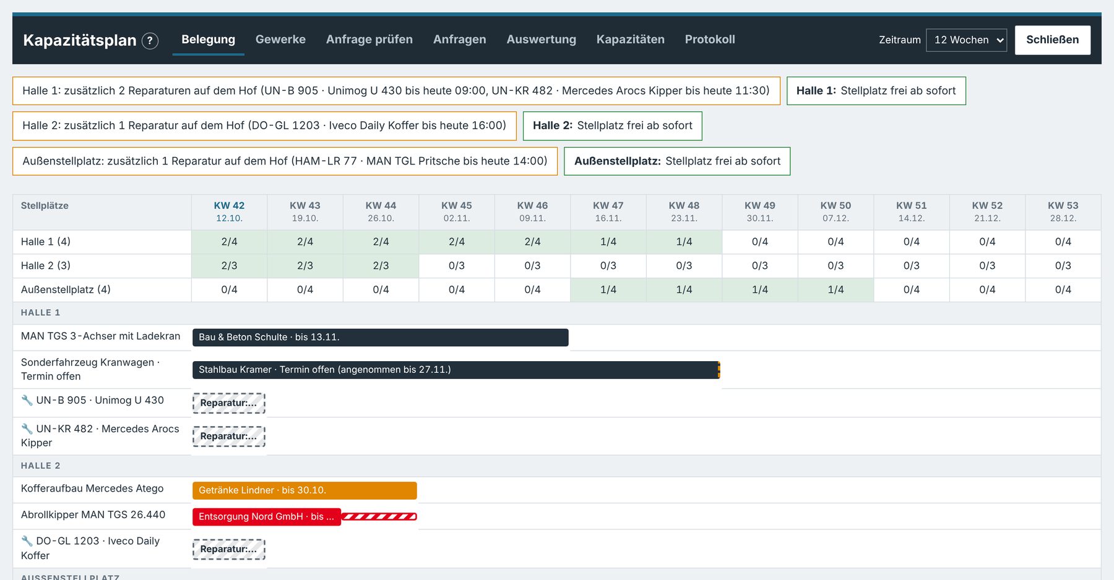
Task: Click the red striped overrun segment after Entsorgung Nord
Action: point(379,517)
